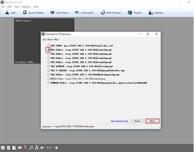Open the Options menu

(x=26, y=6)
